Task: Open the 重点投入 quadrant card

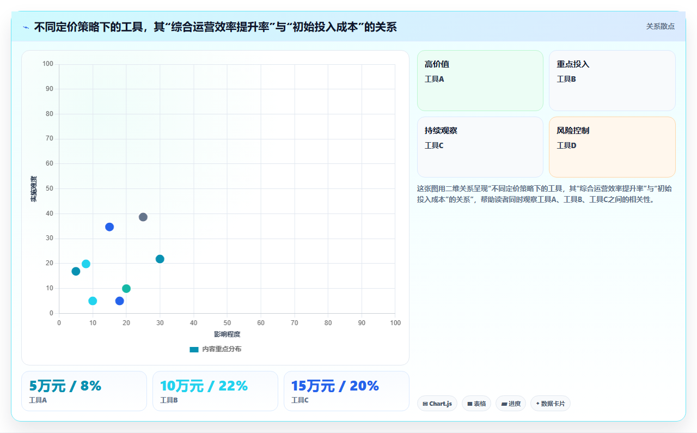Action: (x=612, y=81)
